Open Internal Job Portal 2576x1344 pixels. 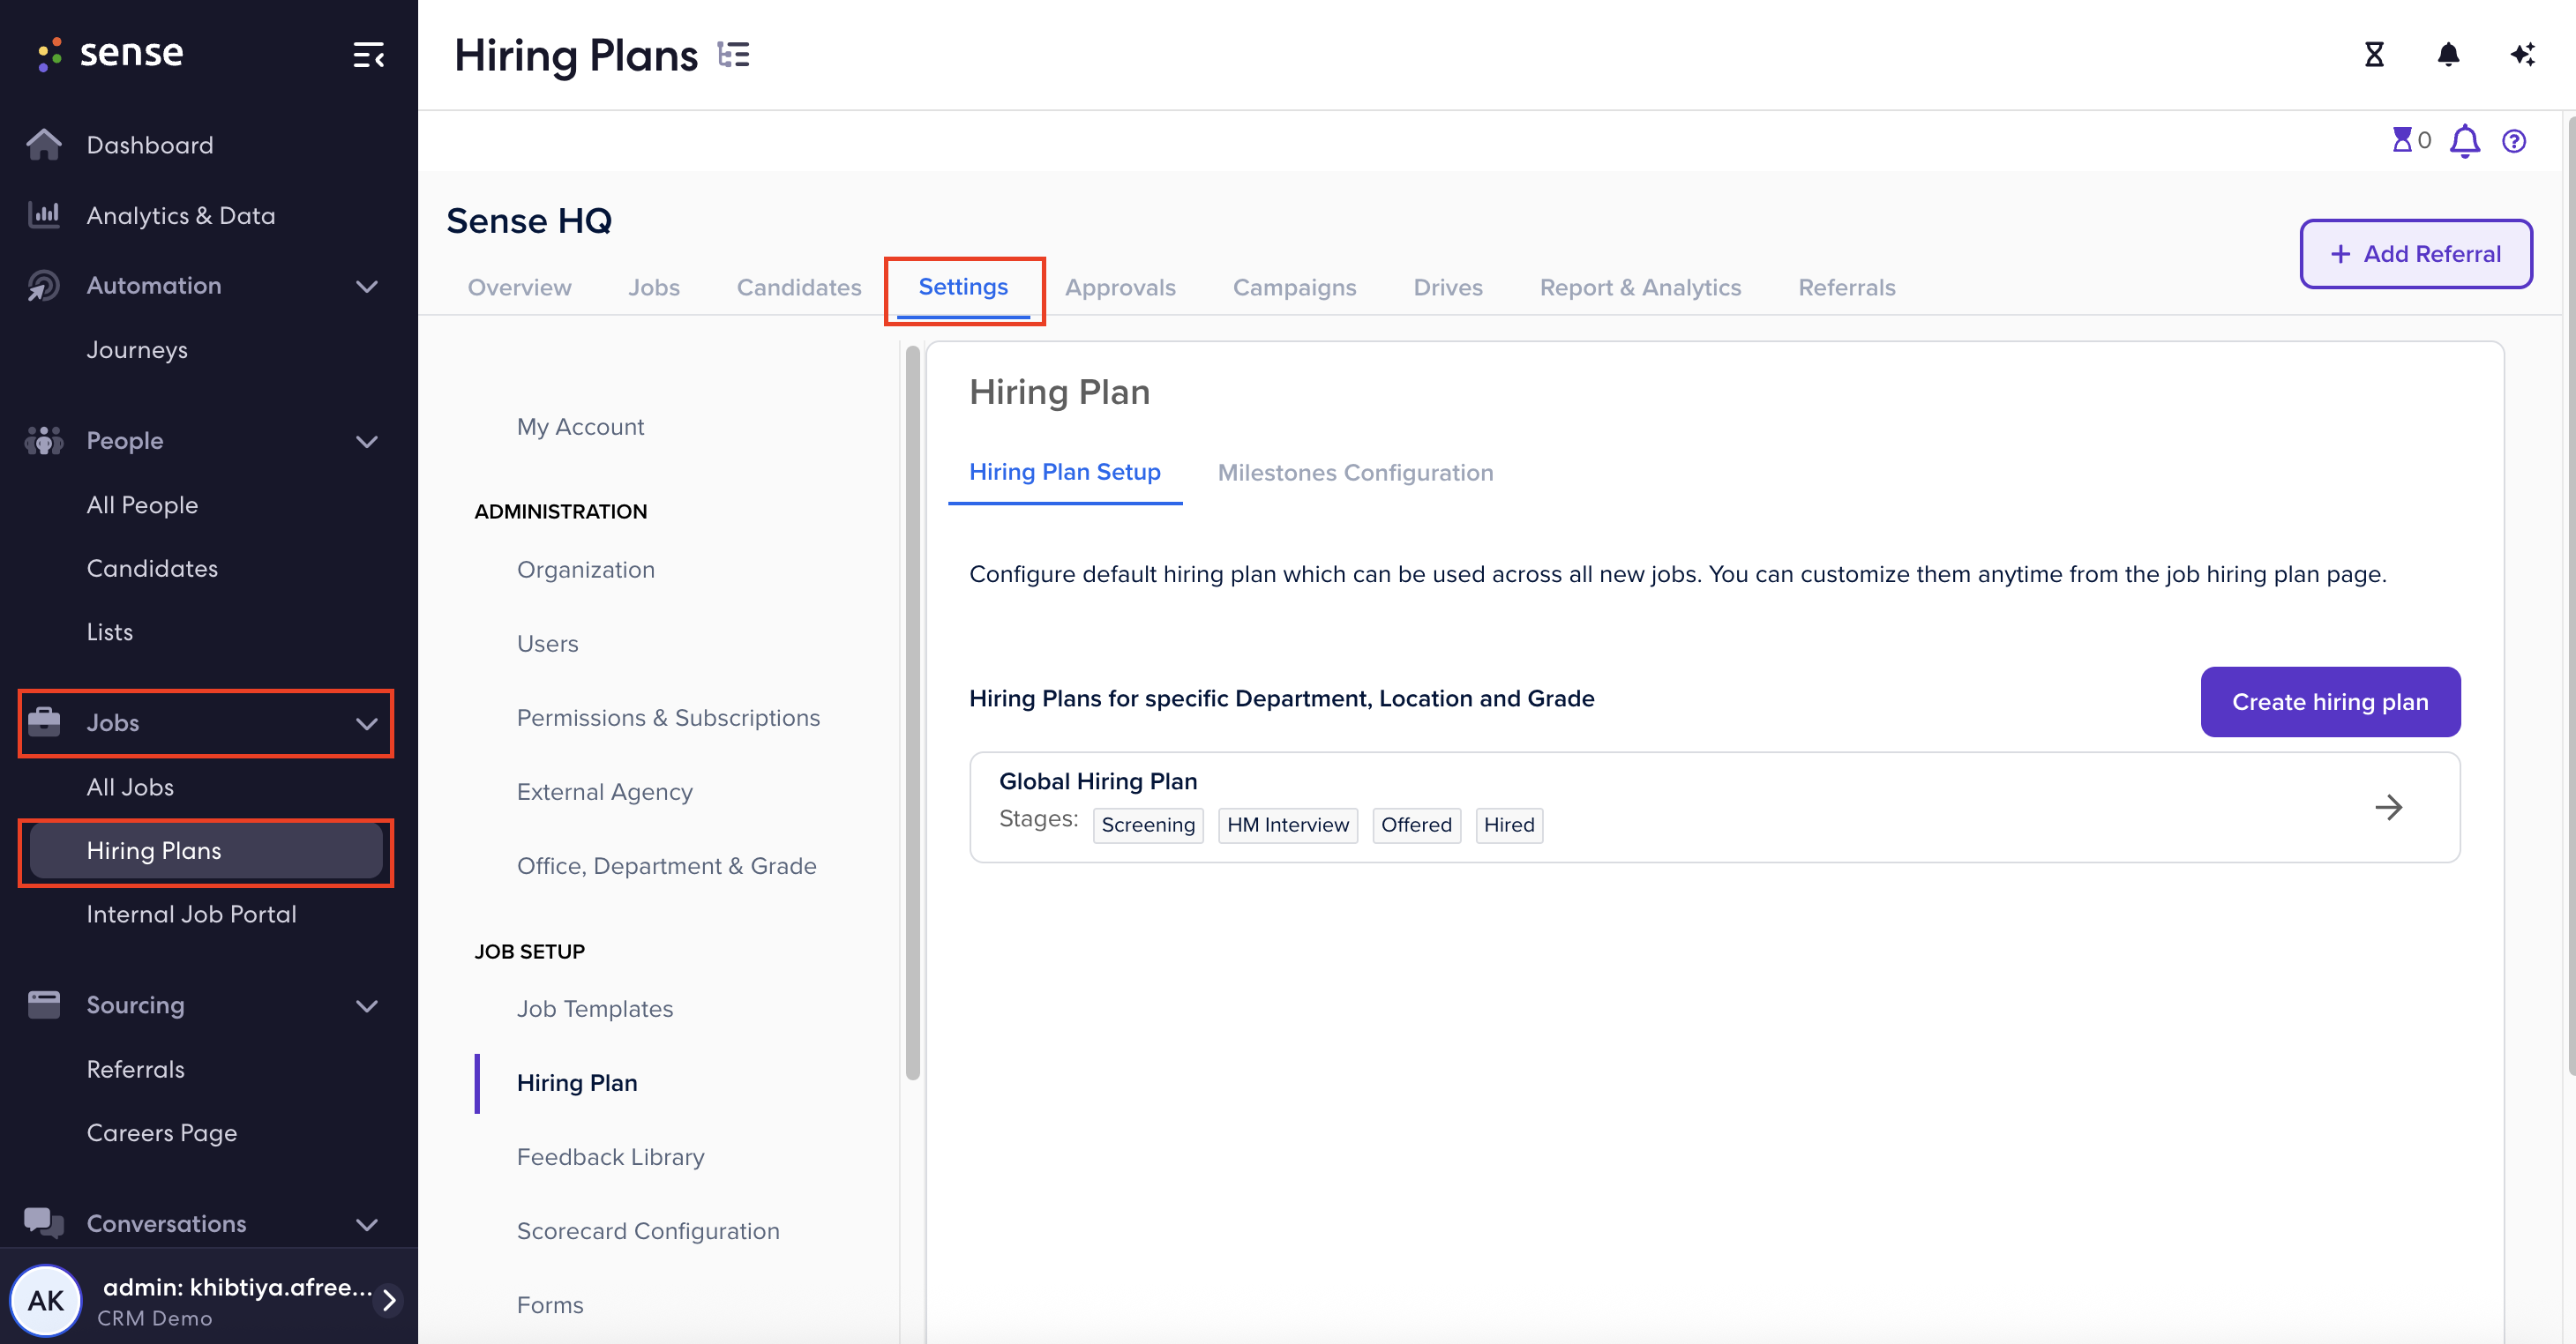(191, 914)
